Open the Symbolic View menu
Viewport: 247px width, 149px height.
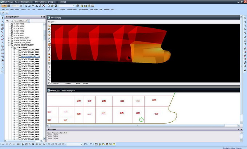pyautogui.click(x=66, y=9)
